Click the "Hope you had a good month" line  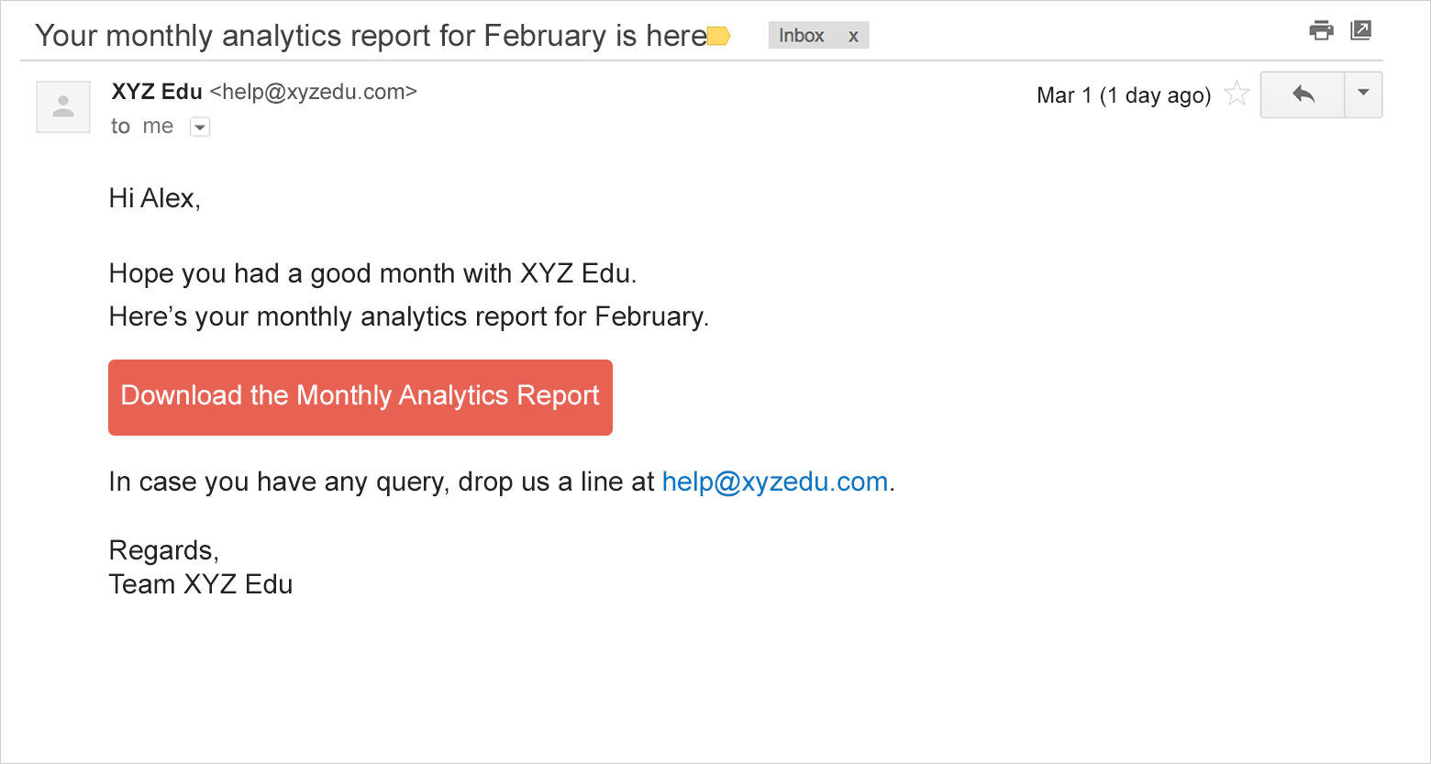click(372, 273)
